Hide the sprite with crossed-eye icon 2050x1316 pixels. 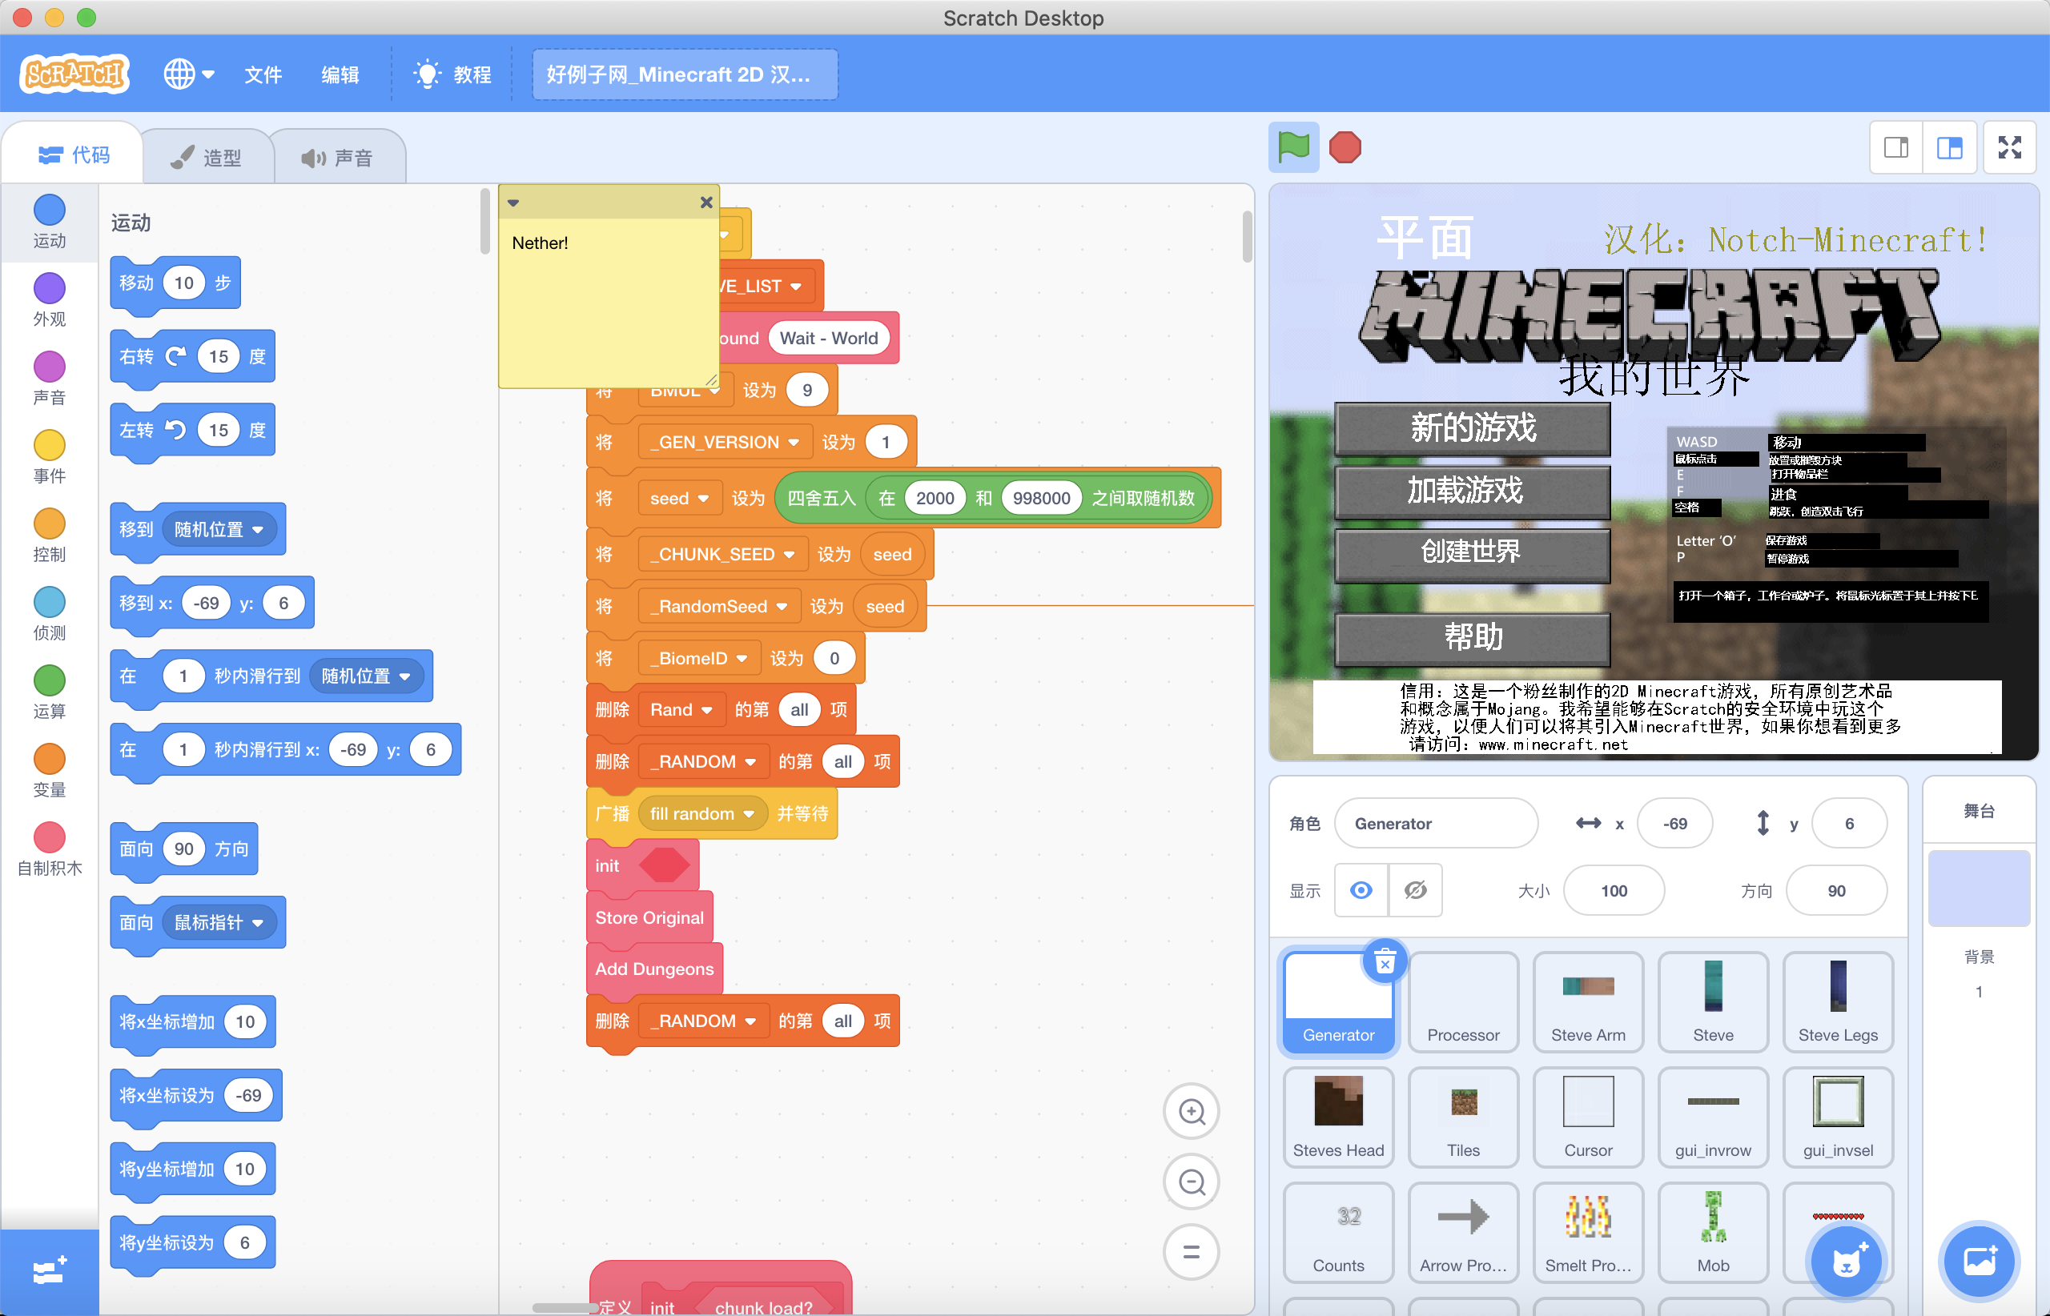tap(1415, 890)
